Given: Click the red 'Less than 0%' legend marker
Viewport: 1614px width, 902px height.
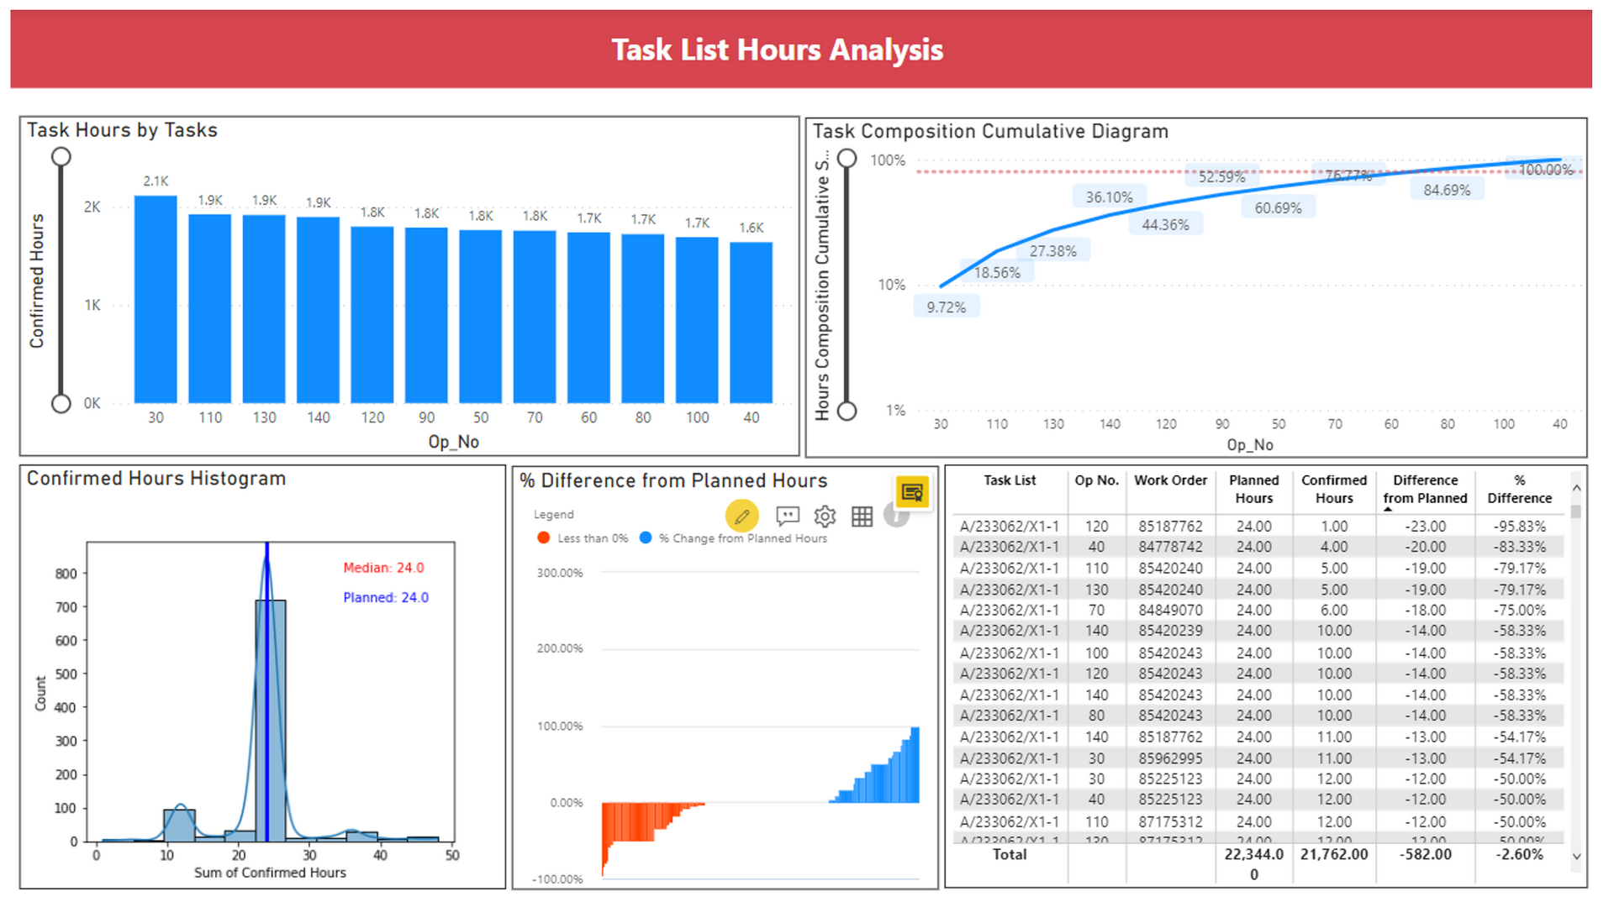Looking at the screenshot, I should click(543, 538).
